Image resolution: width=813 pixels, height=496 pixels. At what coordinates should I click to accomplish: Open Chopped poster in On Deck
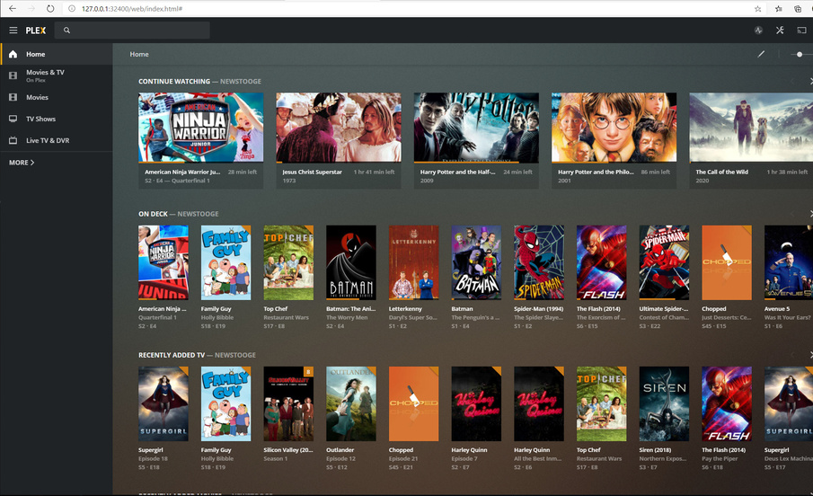point(727,262)
